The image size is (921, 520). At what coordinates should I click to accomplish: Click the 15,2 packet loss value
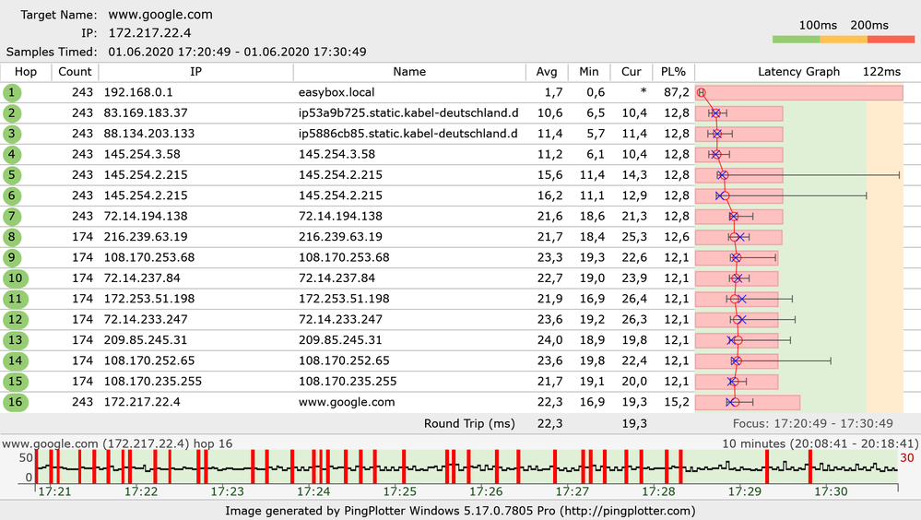click(x=677, y=402)
